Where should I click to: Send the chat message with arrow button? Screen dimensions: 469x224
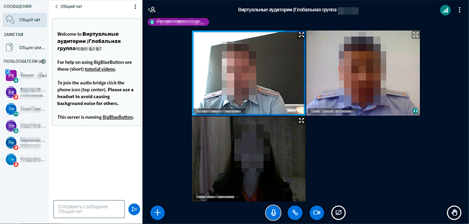point(134,209)
